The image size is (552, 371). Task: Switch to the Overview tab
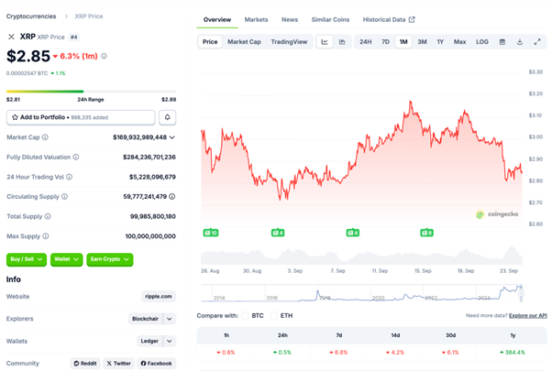217,19
